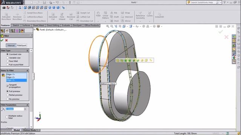Viewport: 241px width, 135px height.
Task: Open the Linear Pattern dropdown arrow
Action: [105, 21]
